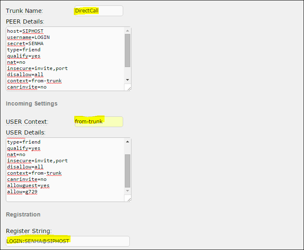This screenshot has height=250, width=304.
Task: Click 'qualify=yes' line in USER Details
Action: [24, 148]
